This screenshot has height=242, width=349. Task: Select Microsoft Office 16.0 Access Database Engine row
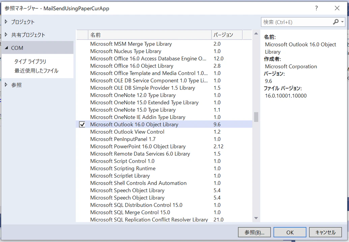(x=164, y=59)
